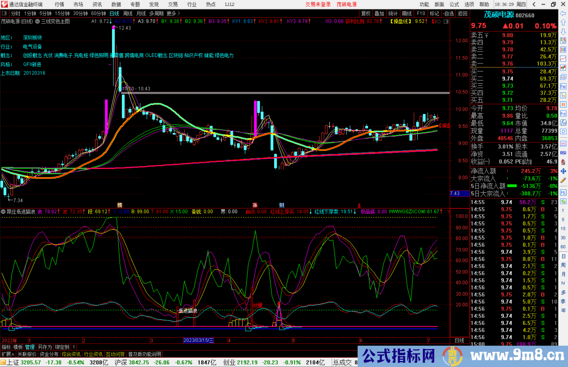
Task: Click the 榜 marker below the price chart
Action: click(120, 205)
